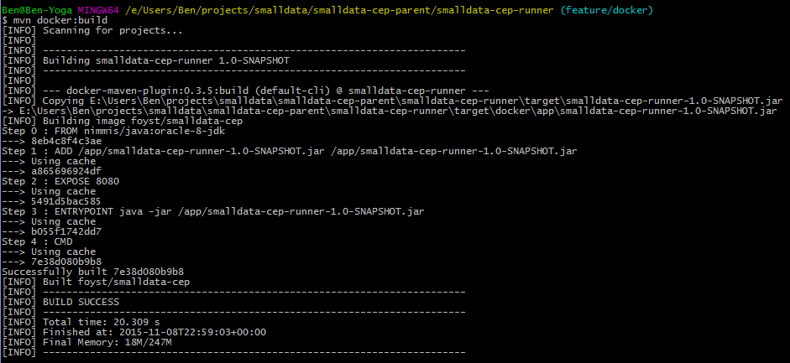Click "Successfully built 7e38d080b9b8" text
The height and width of the screenshot is (363, 790).
pyautogui.click(x=92, y=272)
